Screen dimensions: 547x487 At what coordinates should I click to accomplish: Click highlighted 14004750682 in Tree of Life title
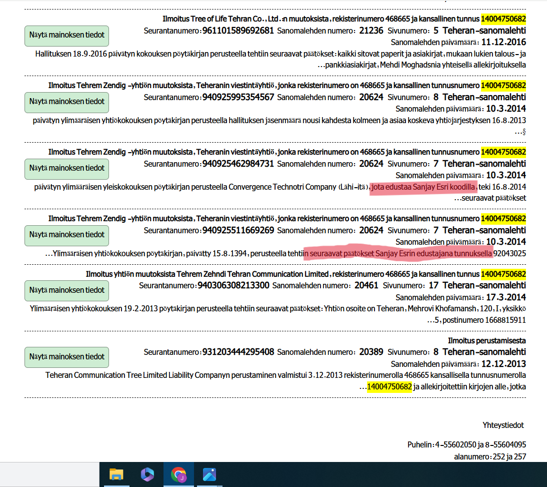(503, 19)
